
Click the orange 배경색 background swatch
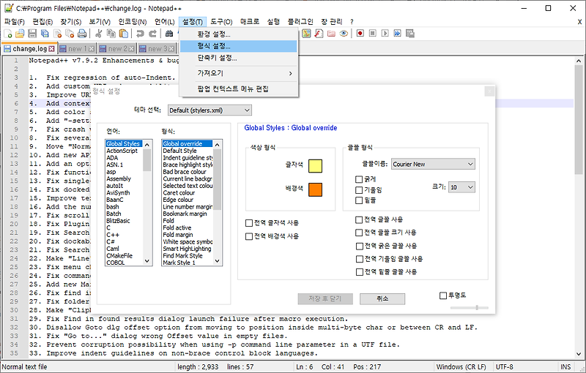315,189
